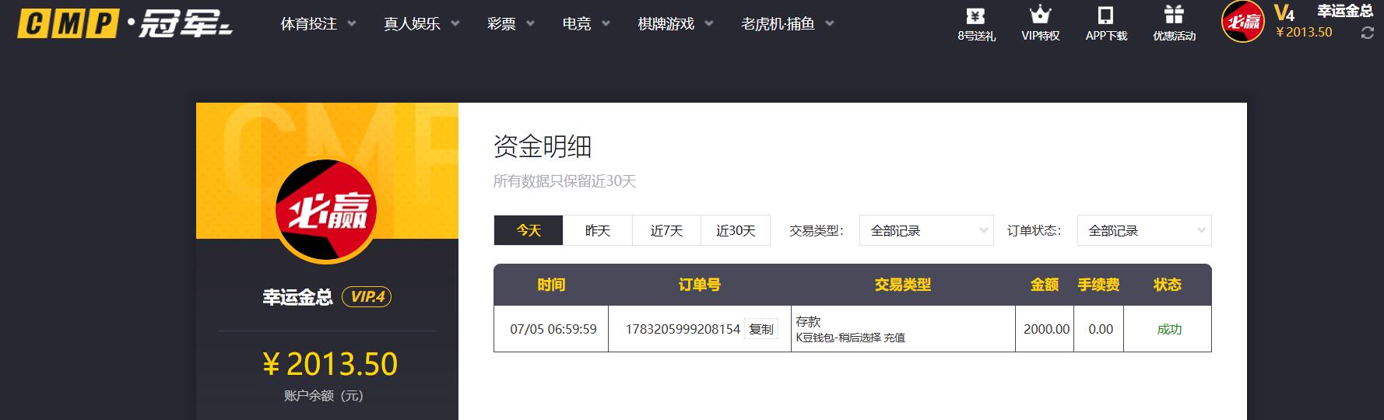The image size is (1384, 420).
Task: Select the 近30天 filter tab
Action: pos(736,230)
